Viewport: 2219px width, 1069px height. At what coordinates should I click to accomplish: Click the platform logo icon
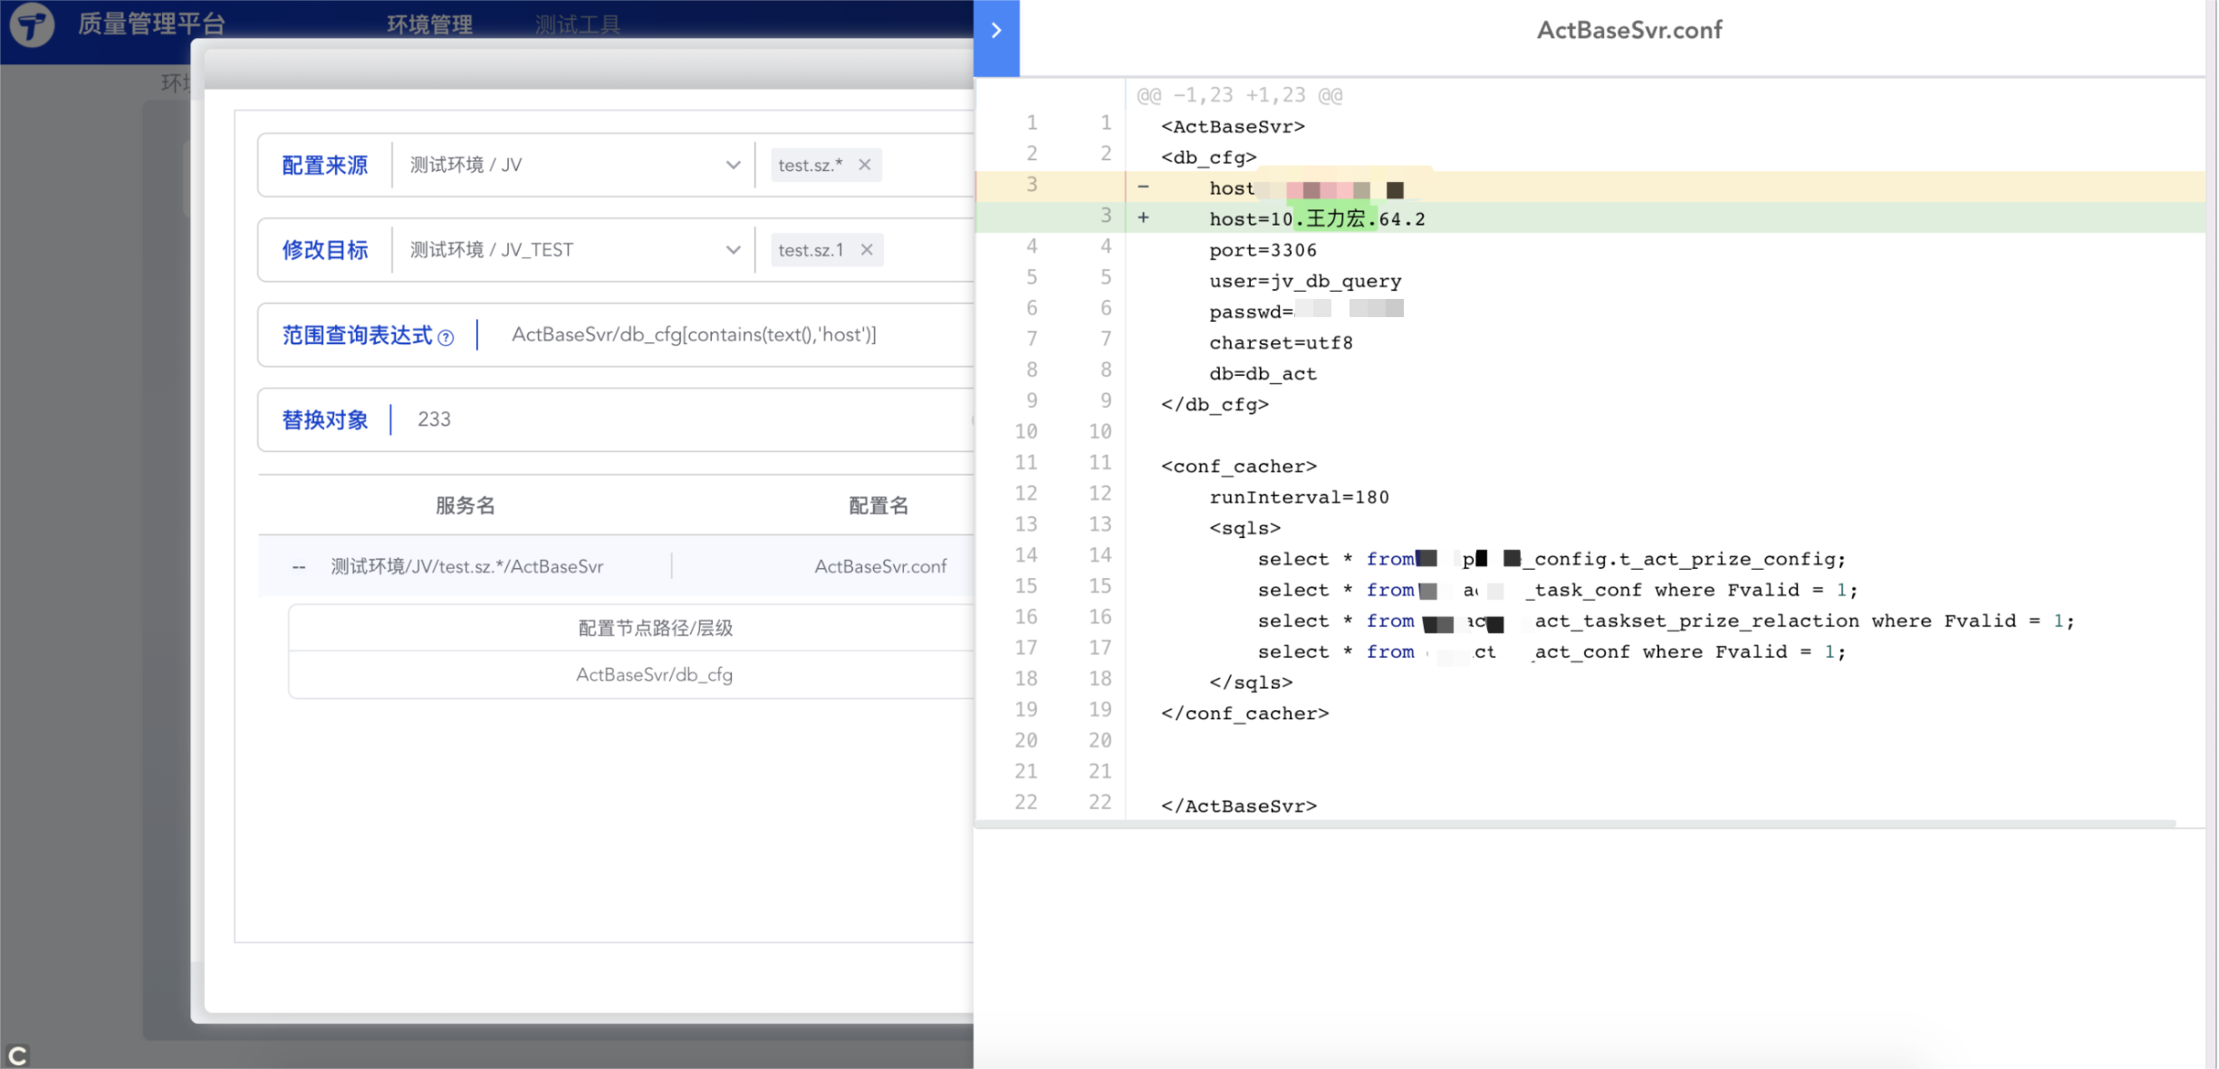32,24
